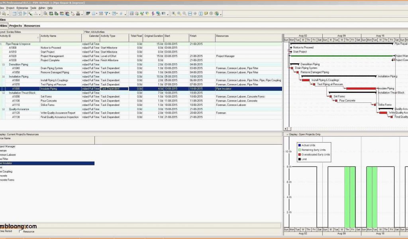Click the Level Resources network icon
The image size is (408, 239).
coord(142,14)
